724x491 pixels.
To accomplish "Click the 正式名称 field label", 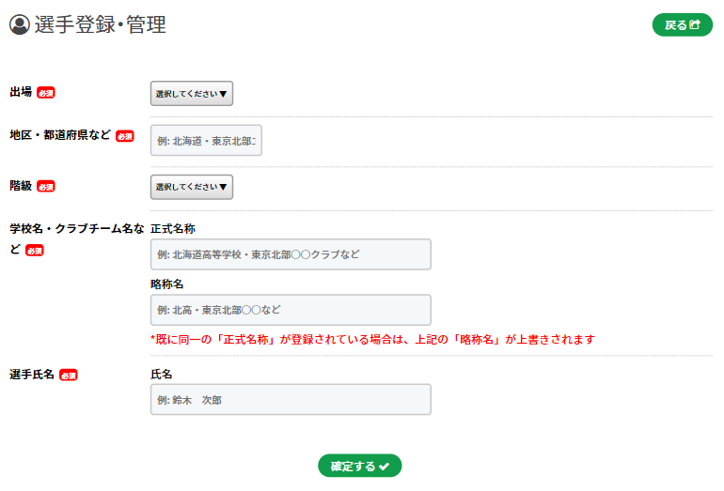I will pyautogui.click(x=173, y=228).
